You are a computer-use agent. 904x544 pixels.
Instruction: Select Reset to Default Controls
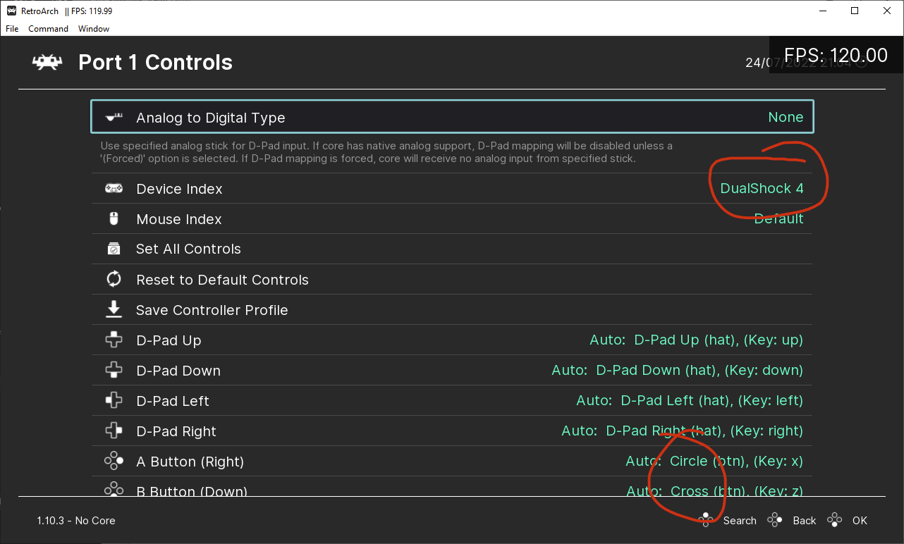[x=222, y=279]
